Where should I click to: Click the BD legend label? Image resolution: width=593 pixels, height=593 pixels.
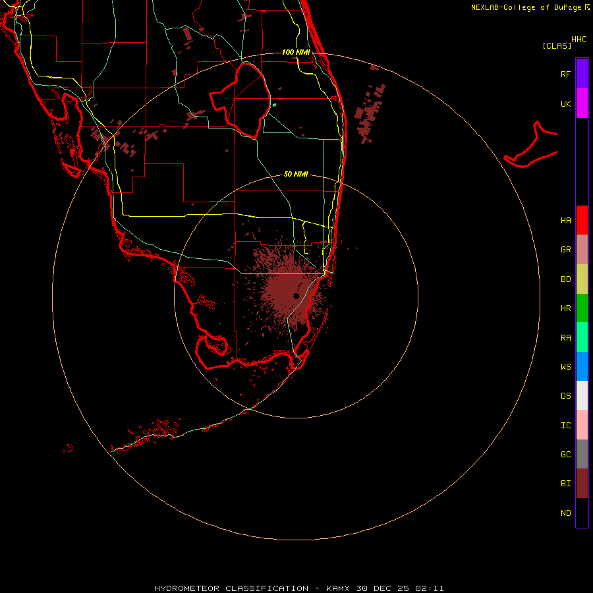click(565, 279)
